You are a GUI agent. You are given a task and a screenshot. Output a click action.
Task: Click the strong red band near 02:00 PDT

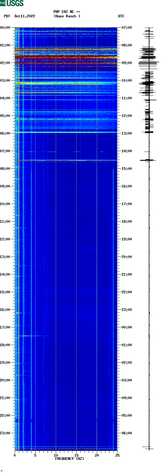[x=66, y=63]
